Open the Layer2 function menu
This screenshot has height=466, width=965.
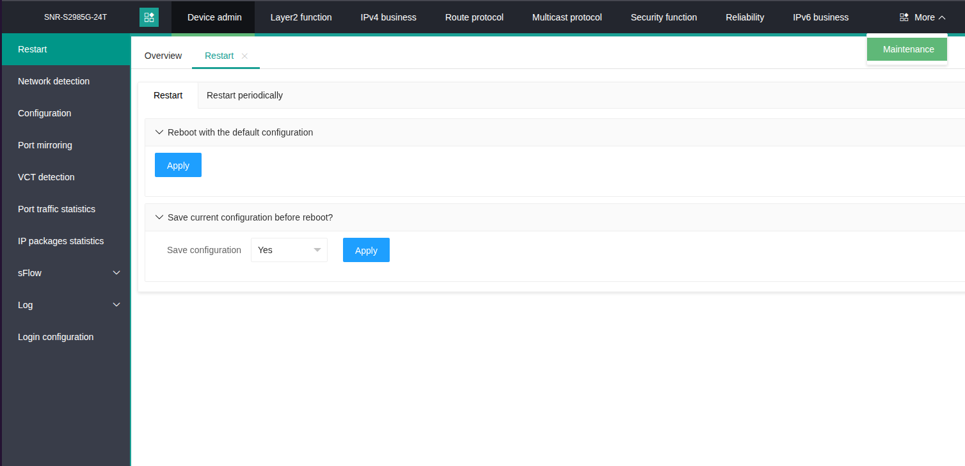coord(301,17)
